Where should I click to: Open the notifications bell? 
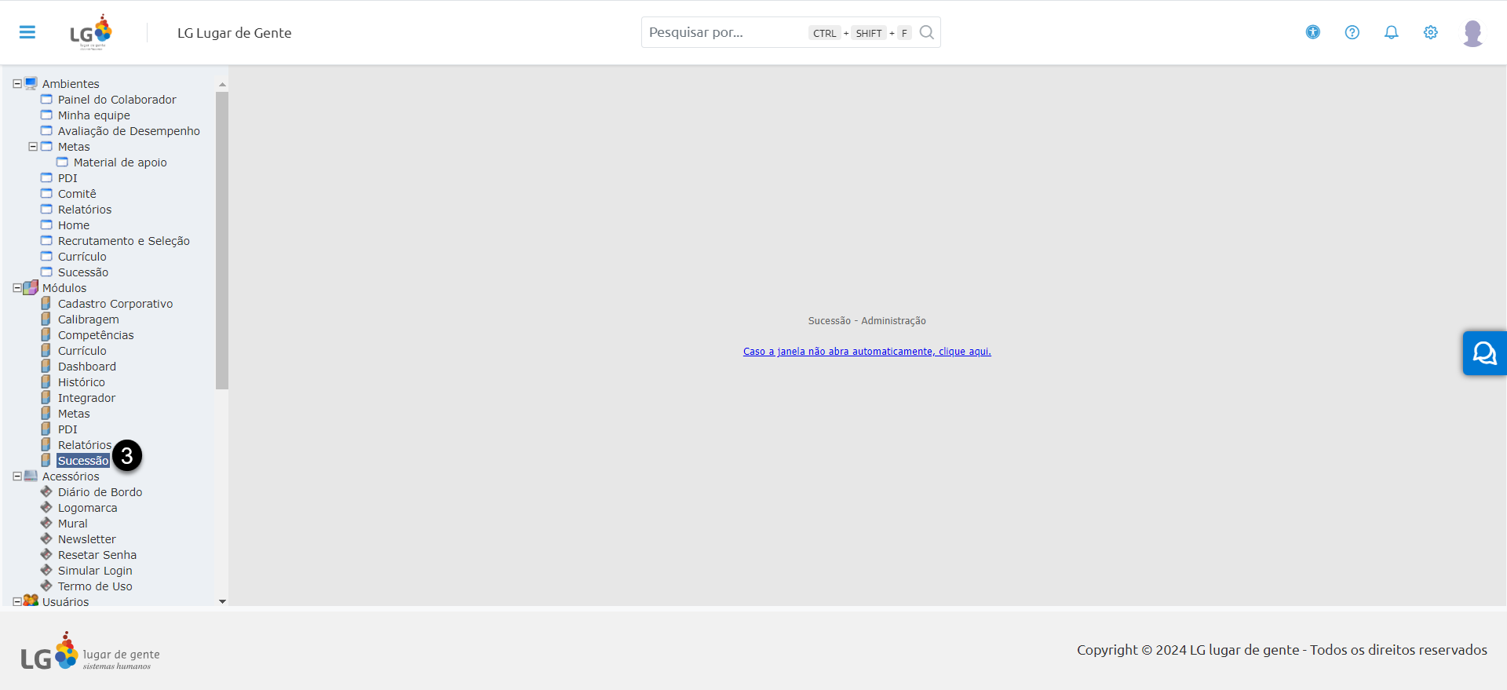click(x=1391, y=32)
